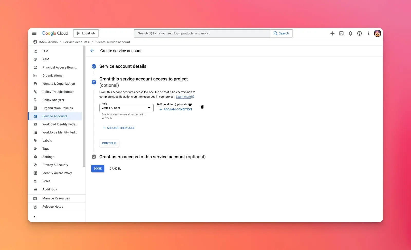This screenshot has width=411, height=250.
Task: Click the PAM shield icon
Action: tap(35, 59)
